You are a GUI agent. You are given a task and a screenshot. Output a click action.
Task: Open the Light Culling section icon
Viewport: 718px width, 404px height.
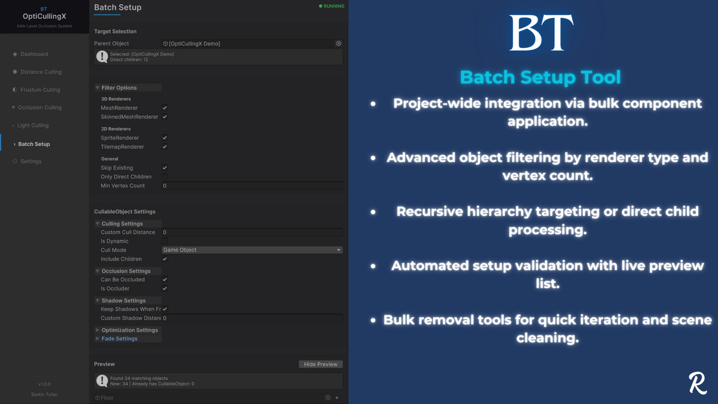tap(14, 125)
